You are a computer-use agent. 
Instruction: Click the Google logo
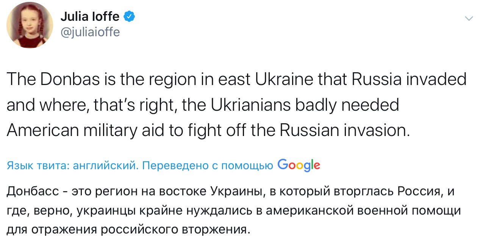[x=299, y=165]
